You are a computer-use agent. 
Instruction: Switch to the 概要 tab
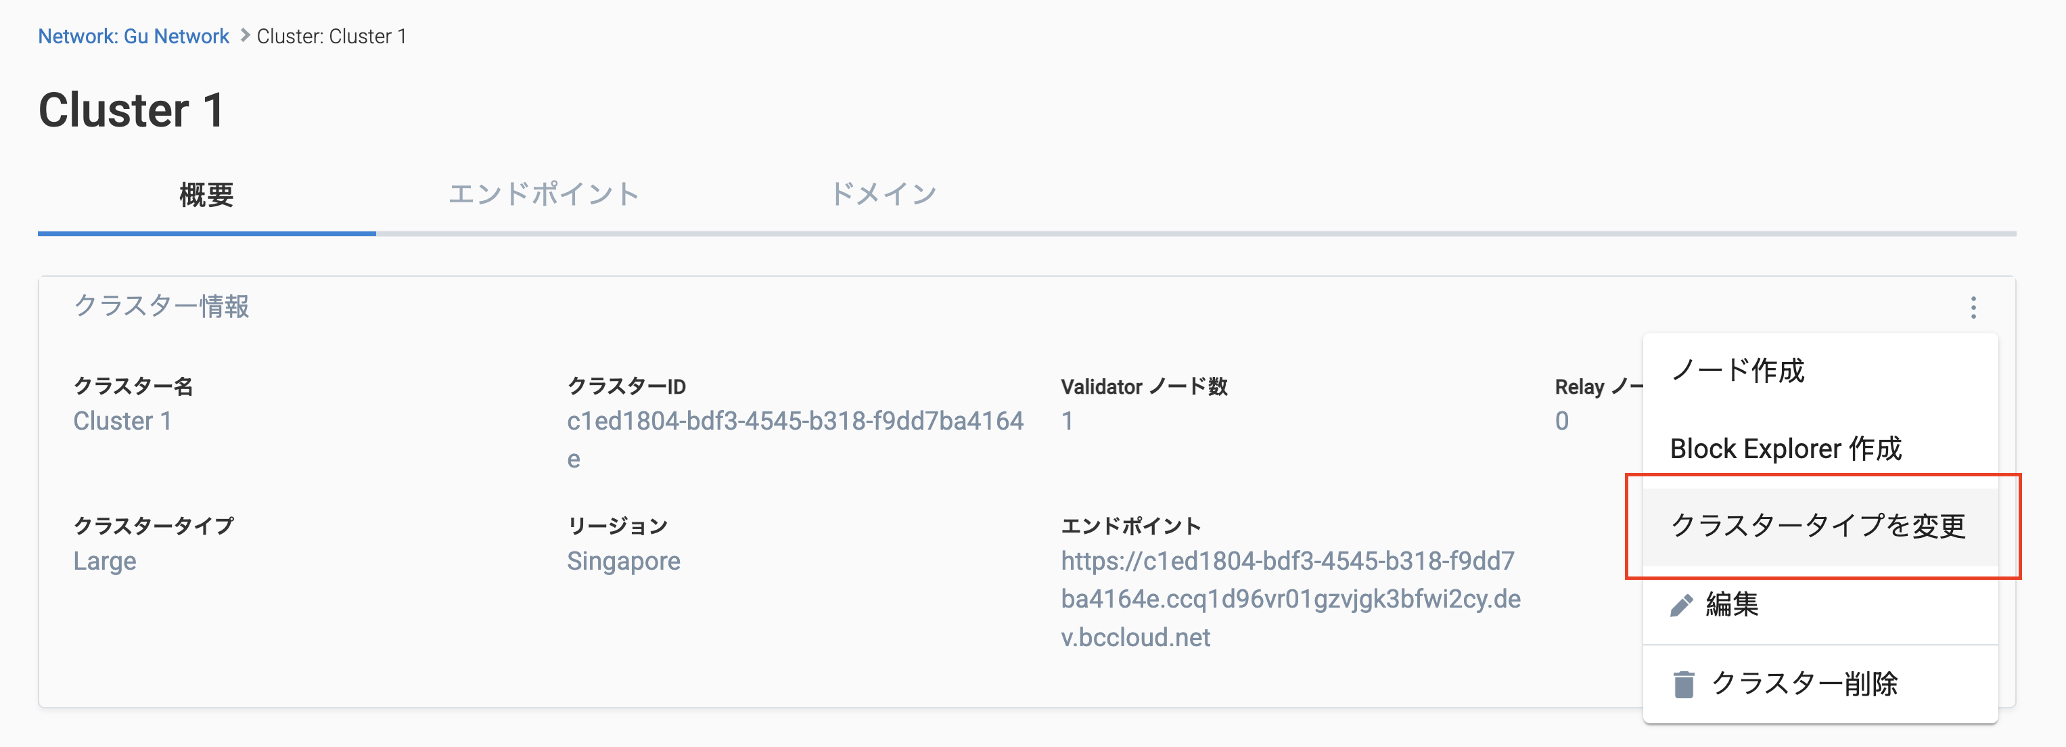click(206, 195)
